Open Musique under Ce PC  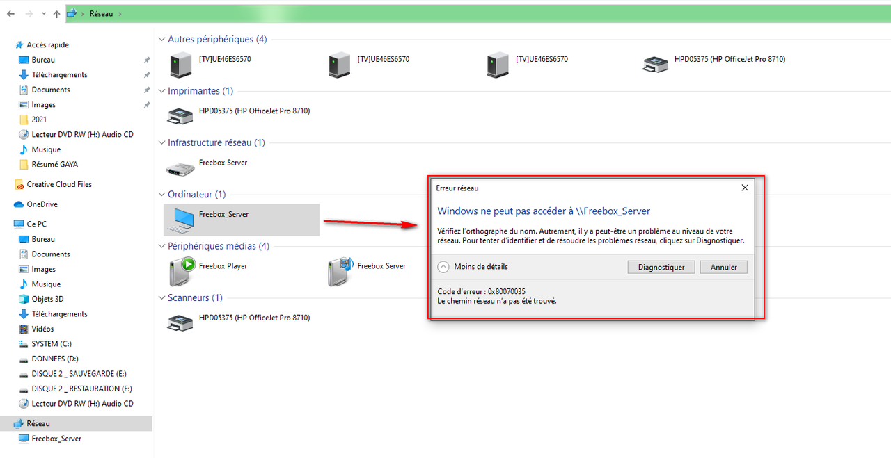tap(46, 284)
